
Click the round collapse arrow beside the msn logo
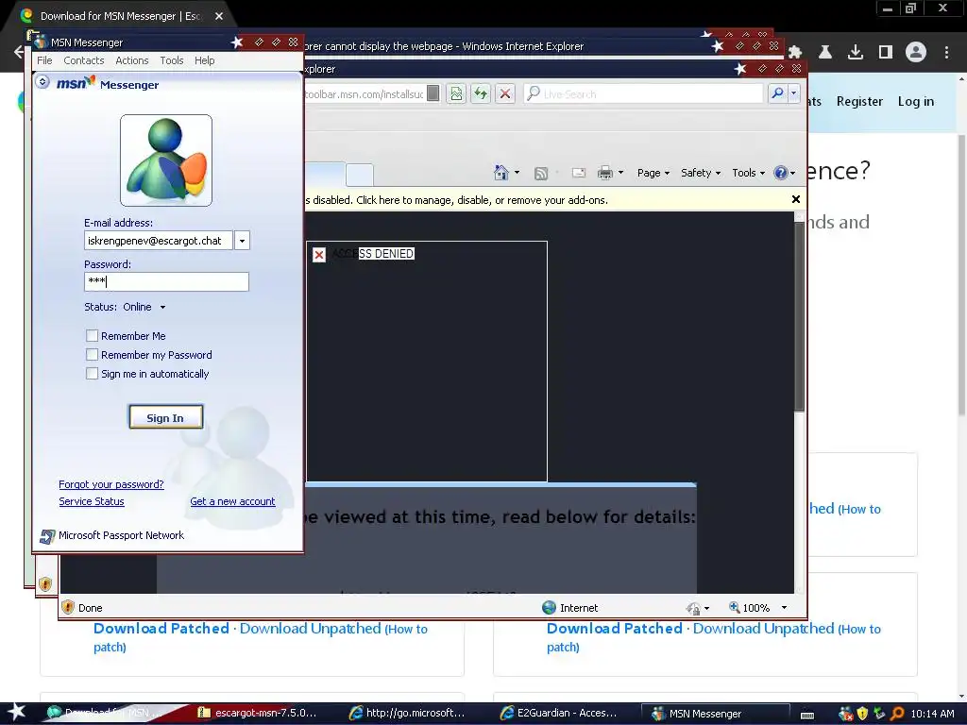(x=42, y=82)
